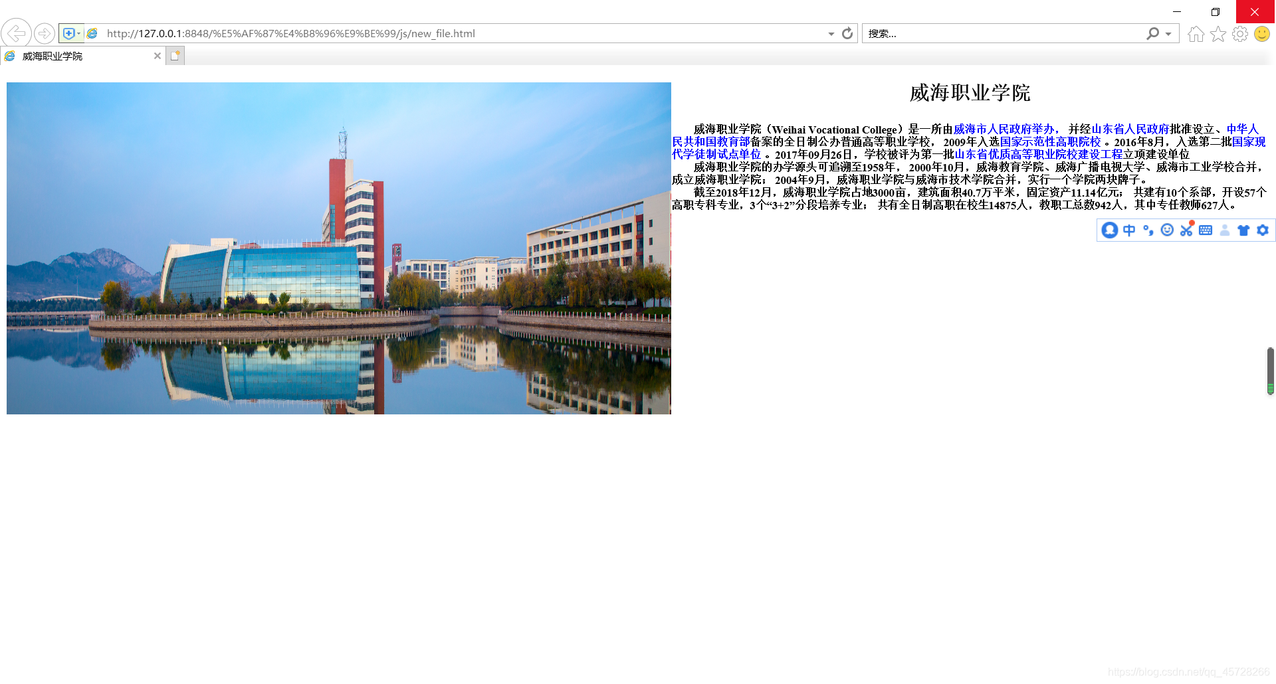The image size is (1276, 684).
Task: Click into the 搜索 search box
Action: coord(1004,33)
